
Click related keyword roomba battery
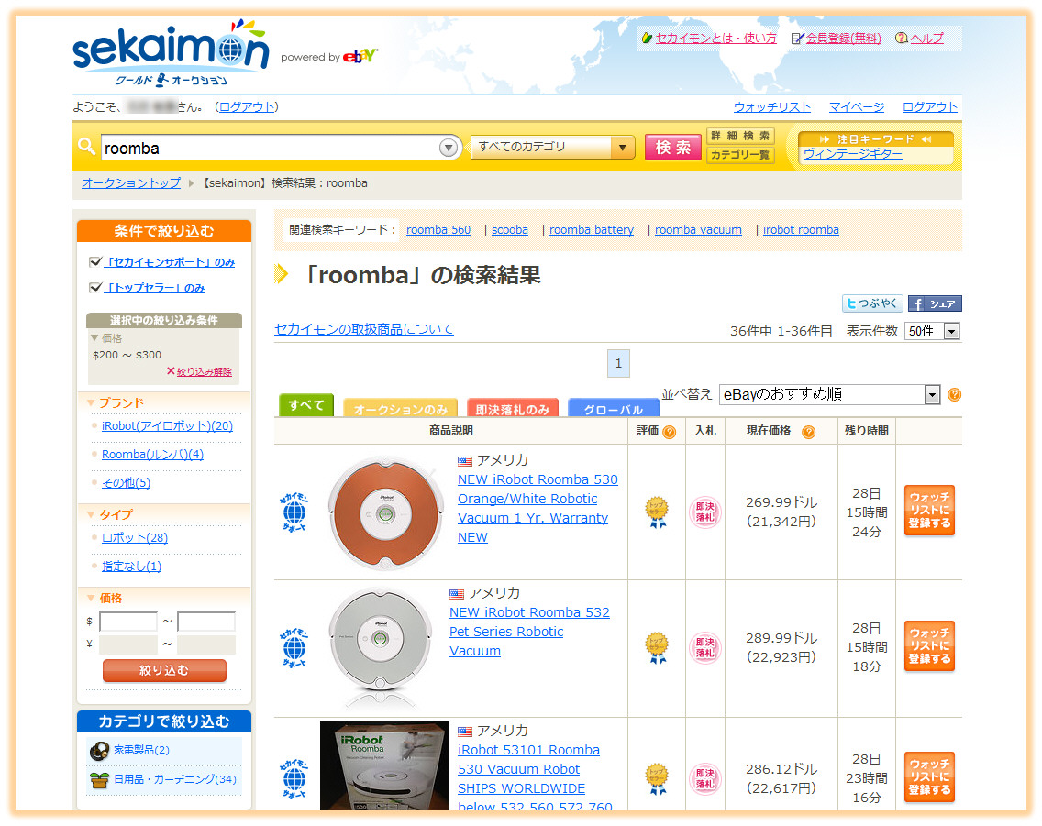pos(592,230)
